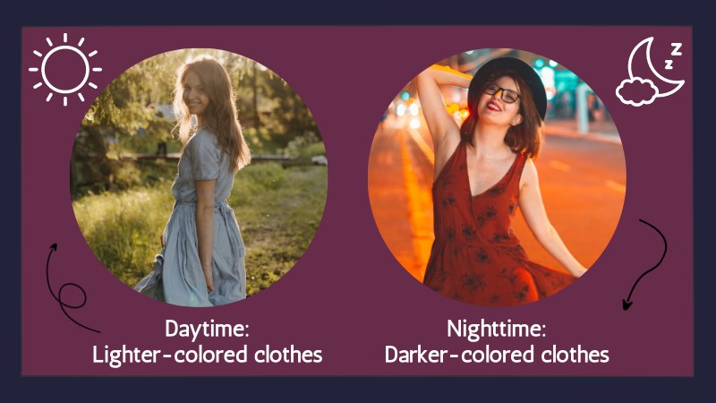Select the daytime circular photo
The image size is (716, 403).
point(199,177)
